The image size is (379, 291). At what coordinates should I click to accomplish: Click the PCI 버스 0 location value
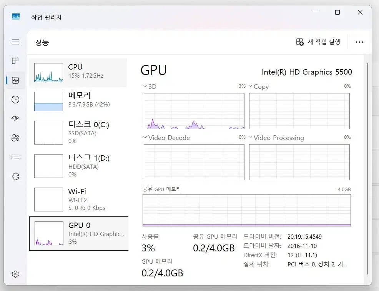point(317,264)
